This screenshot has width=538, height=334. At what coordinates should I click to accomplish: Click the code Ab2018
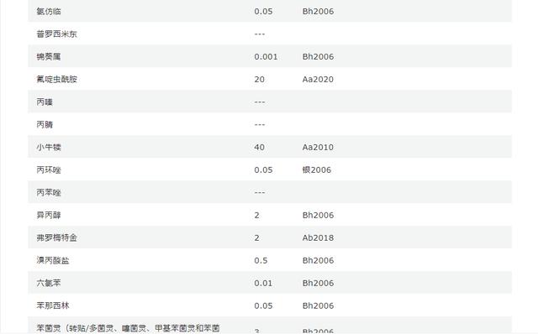[318, 237]
